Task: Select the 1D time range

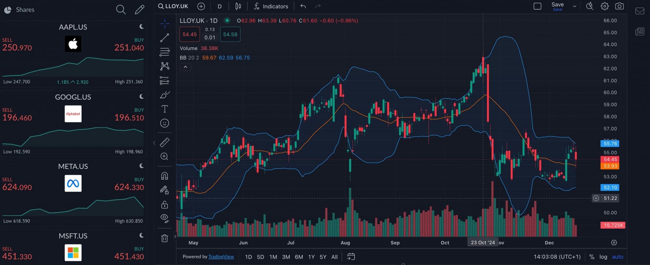Action: pos(249,257)
